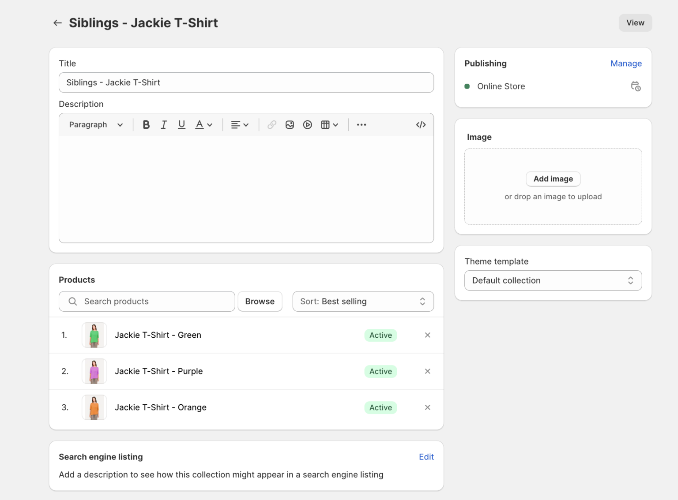Toggle bold formatting in the description editor
The width and height of the screenshot is (678, 500).
click(x=146, y=124)
